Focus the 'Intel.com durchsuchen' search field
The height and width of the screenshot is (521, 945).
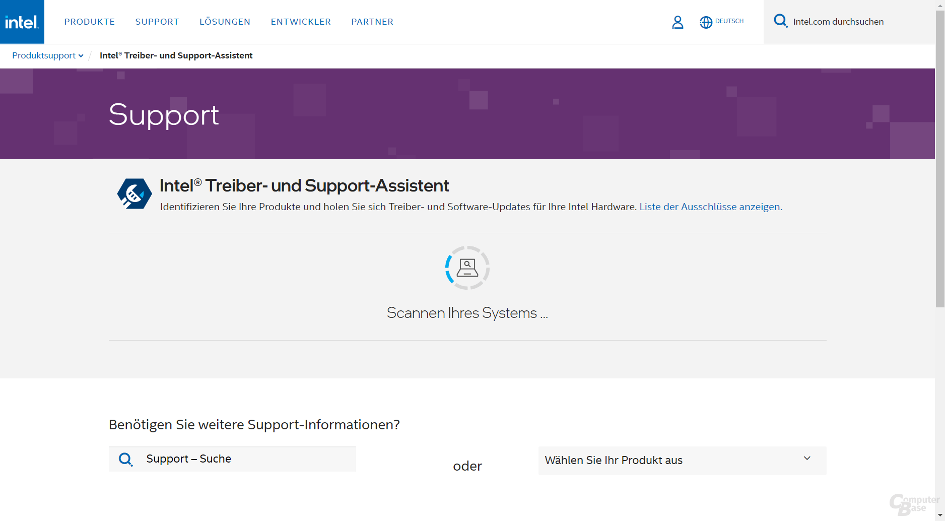[849, 22]
